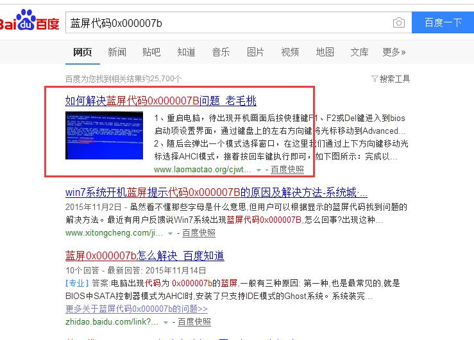Click the blue screen thumbnail image
Image resolution: width=474 pixels, height=340 pixels.
(x=104, y=136)
